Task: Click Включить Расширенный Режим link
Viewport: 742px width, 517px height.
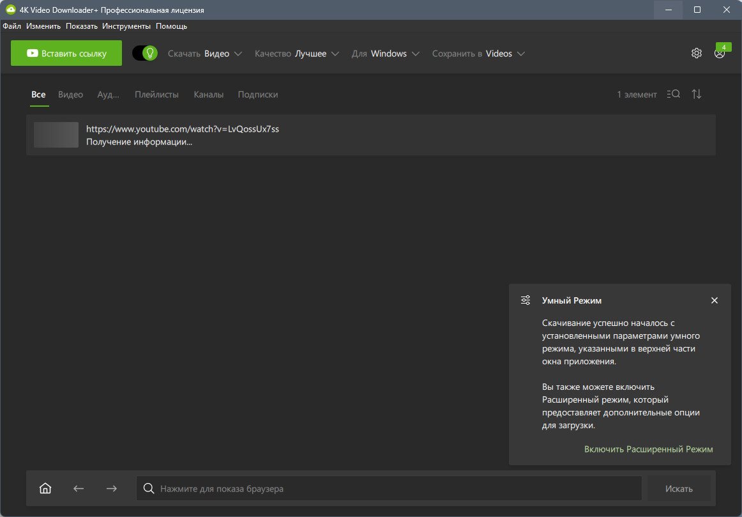Action: [x=648, y=449]
